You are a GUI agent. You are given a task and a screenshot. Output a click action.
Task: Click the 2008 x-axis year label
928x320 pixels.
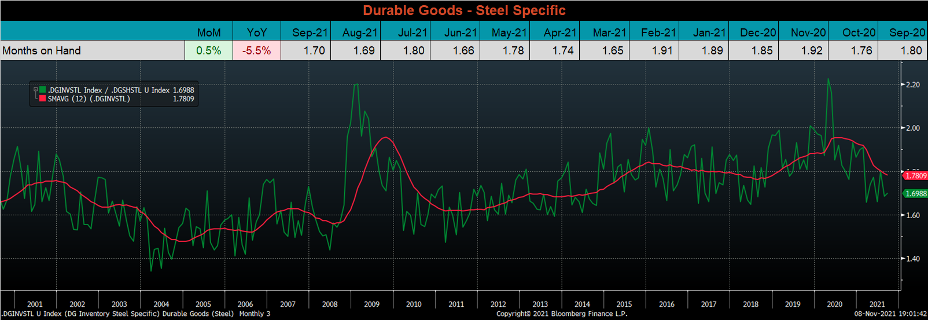(x=330, y=304)
